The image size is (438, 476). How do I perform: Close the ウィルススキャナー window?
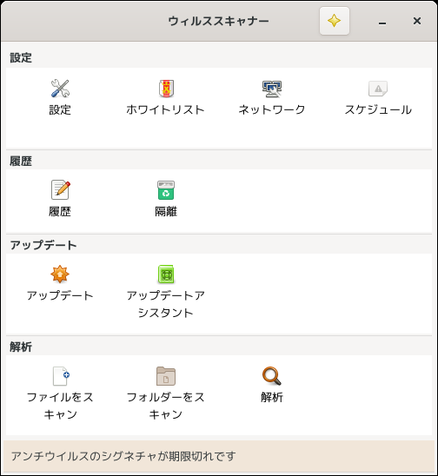417,21
